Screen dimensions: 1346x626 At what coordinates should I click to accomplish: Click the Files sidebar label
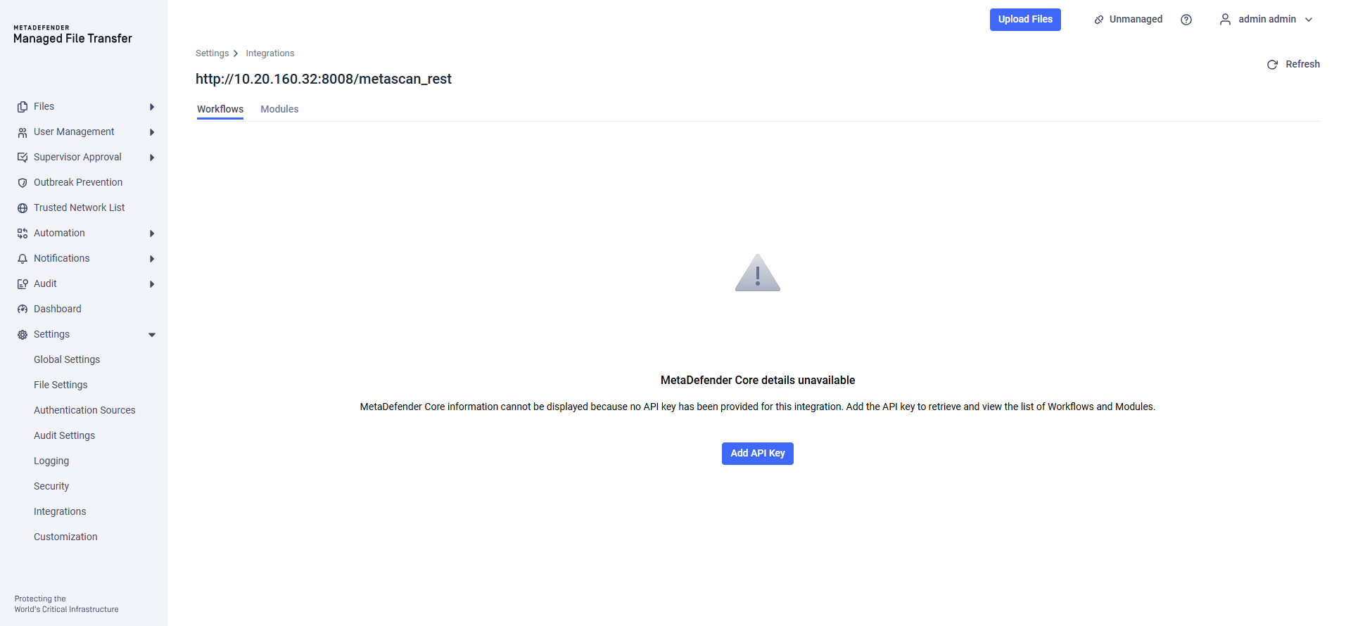click(44, 106)
